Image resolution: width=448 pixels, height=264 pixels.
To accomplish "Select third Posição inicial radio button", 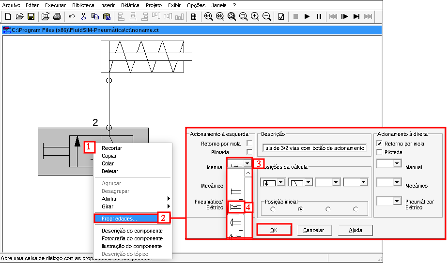I will tap(328, 209).
